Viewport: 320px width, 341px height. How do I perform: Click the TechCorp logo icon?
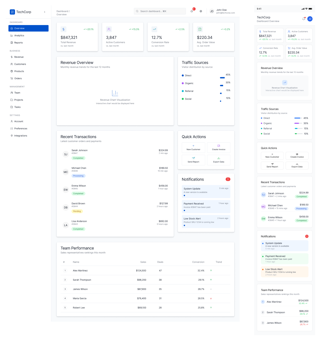(x=12, y=12)
